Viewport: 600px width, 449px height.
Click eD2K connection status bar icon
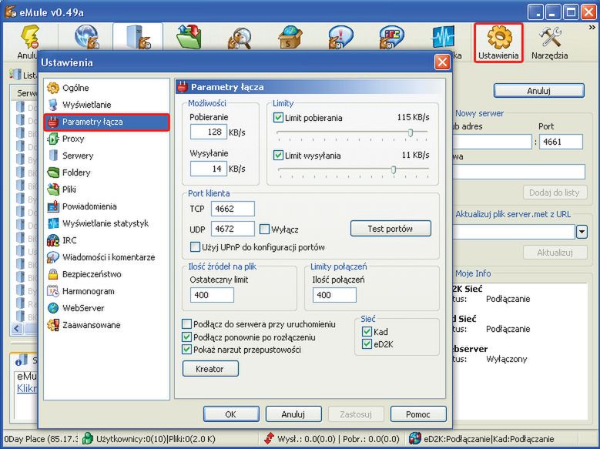coord(415,439)
